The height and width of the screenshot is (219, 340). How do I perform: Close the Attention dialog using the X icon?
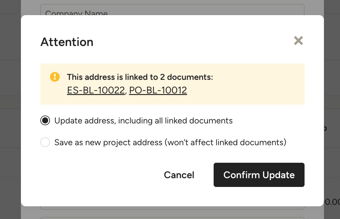point(298,41)
